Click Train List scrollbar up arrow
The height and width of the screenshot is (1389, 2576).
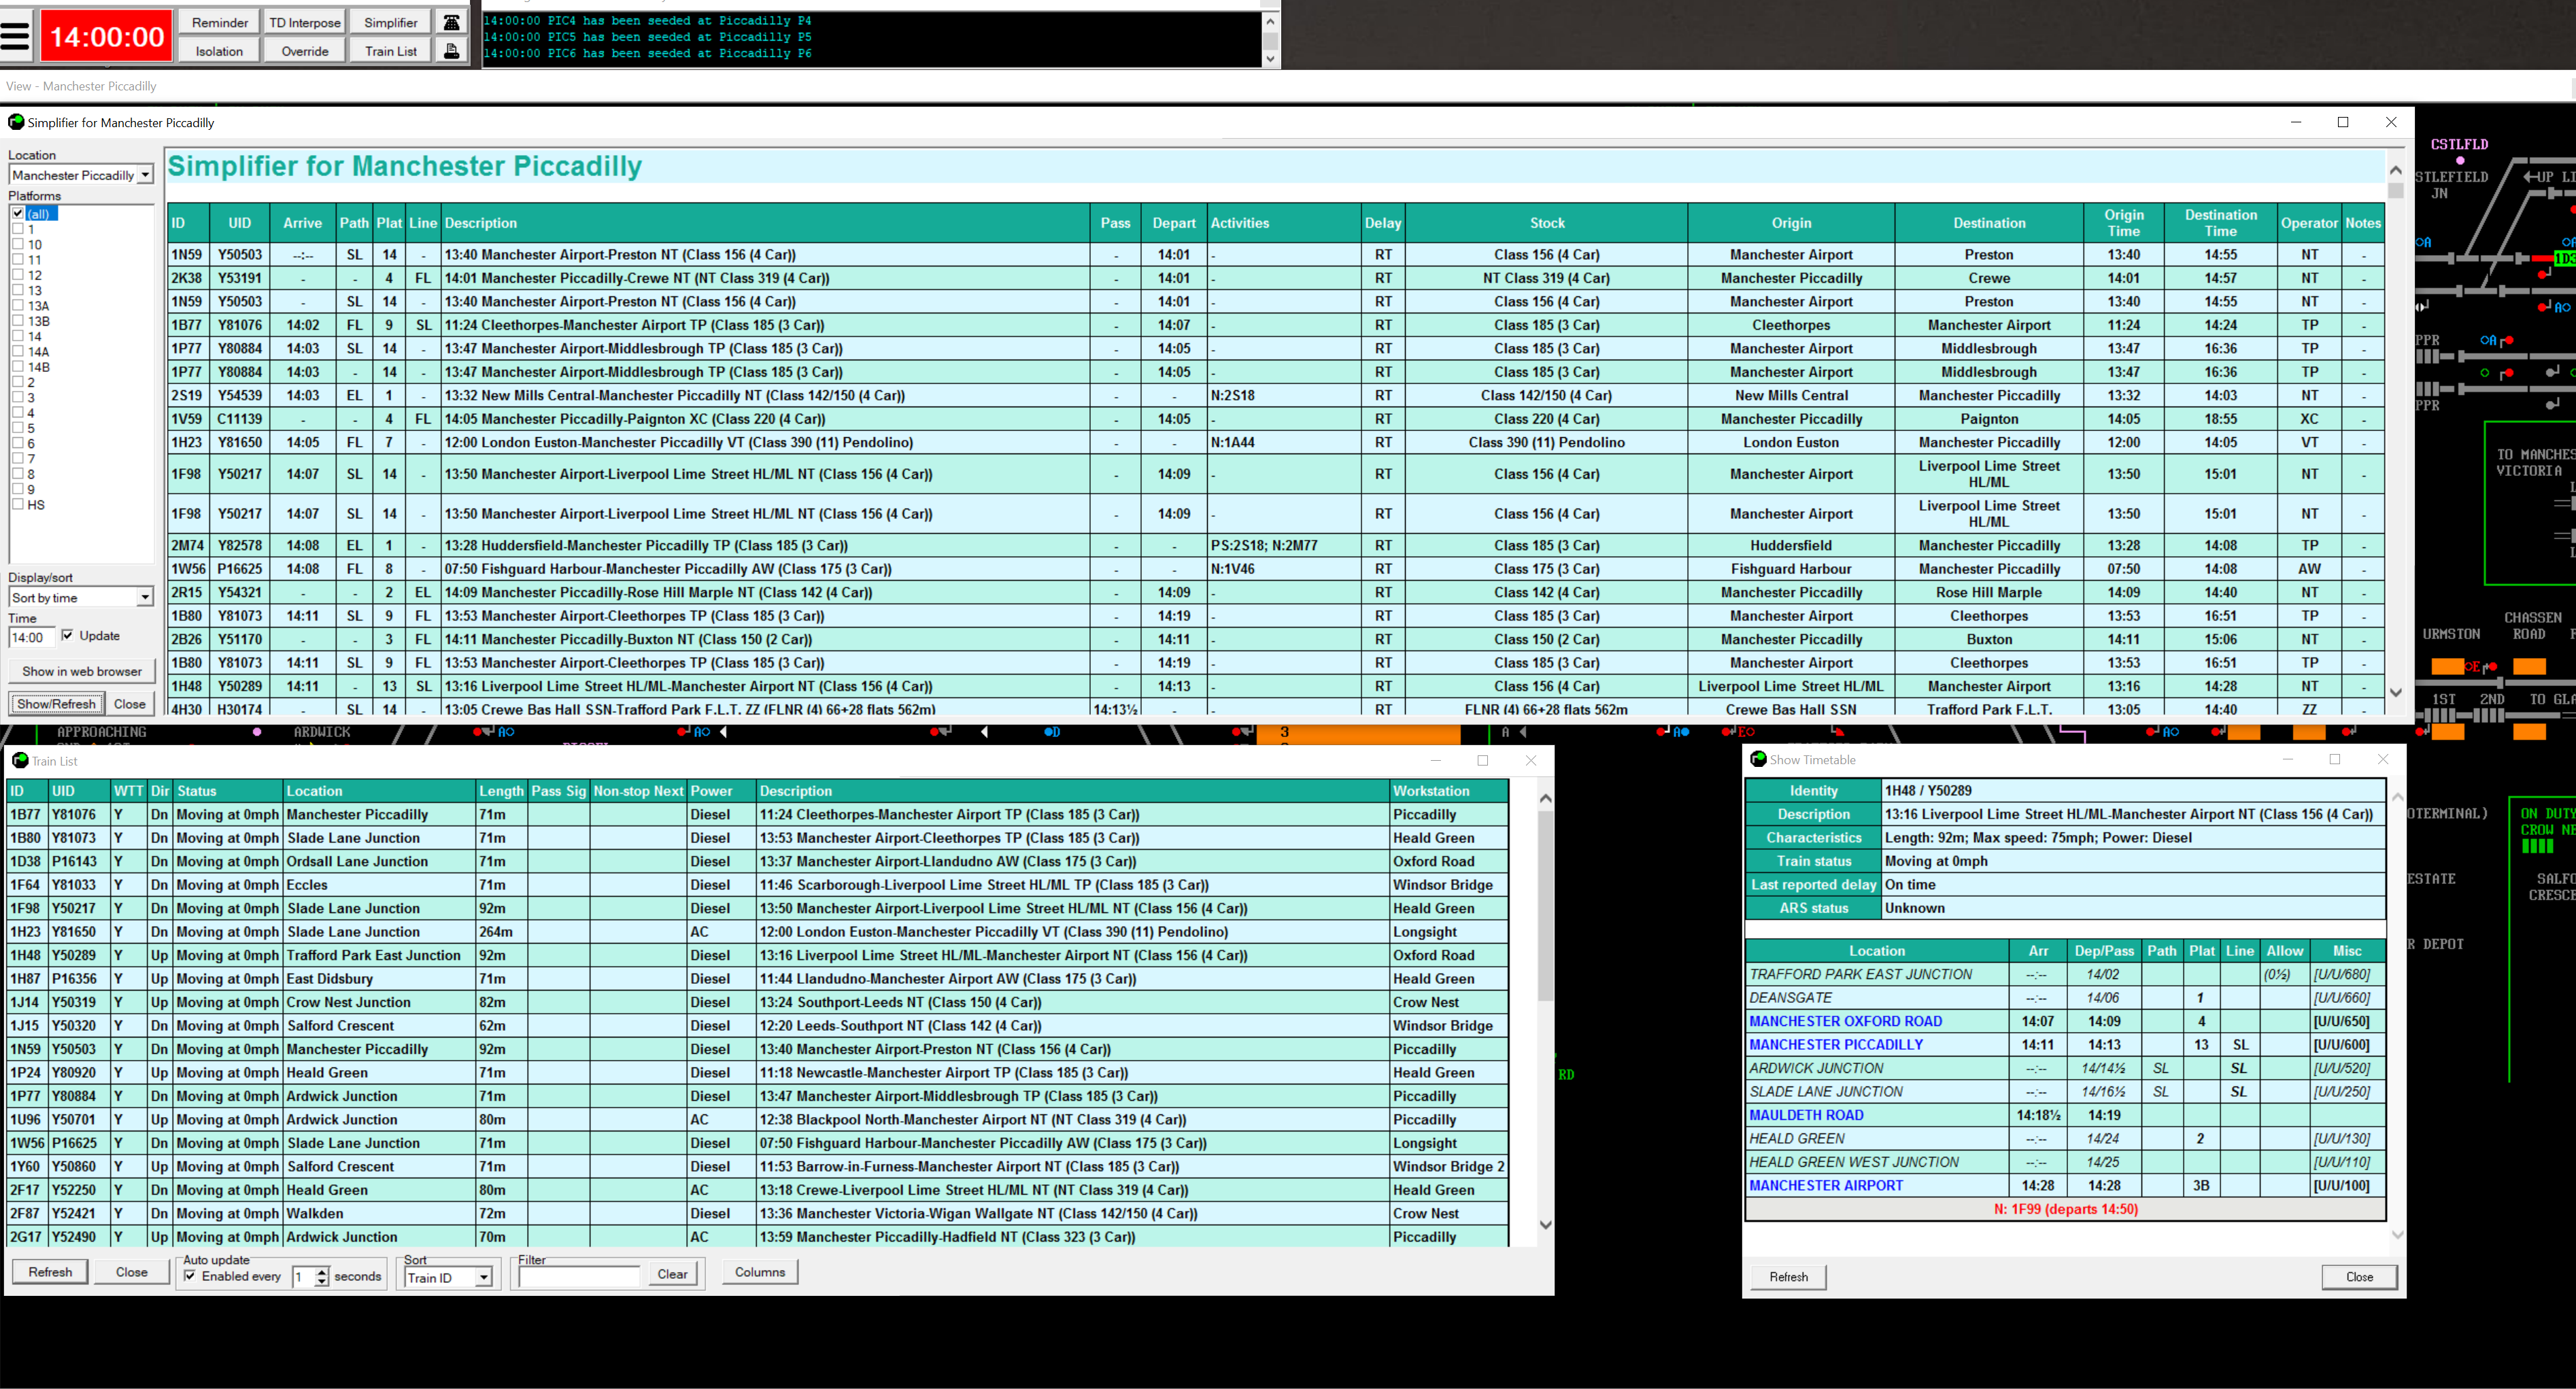click(x=1545, y=798)
